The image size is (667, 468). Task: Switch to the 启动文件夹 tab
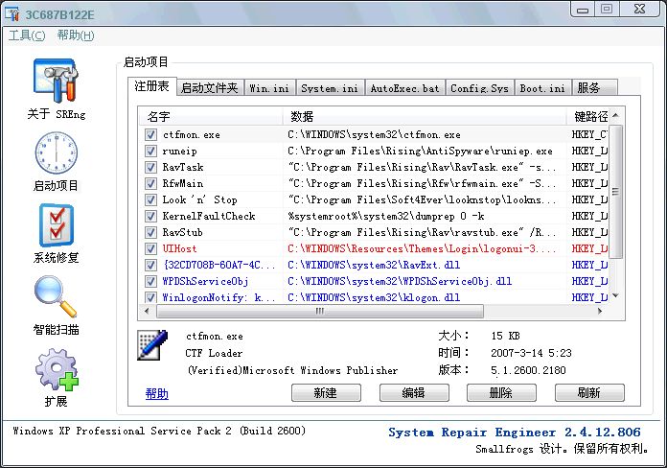coord(209,87)
